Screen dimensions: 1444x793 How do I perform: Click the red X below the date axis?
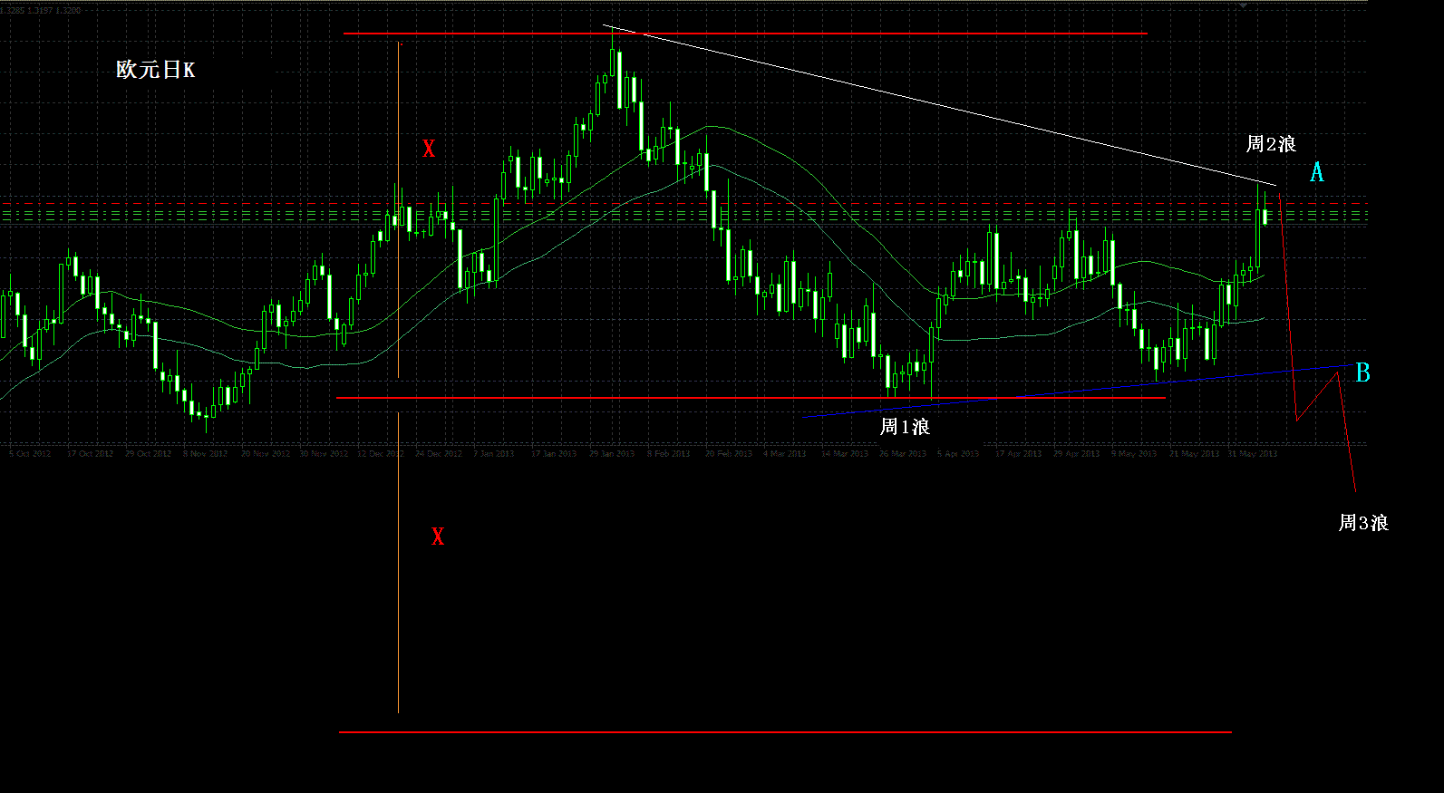pyautogui.click(x=438, y=537)
